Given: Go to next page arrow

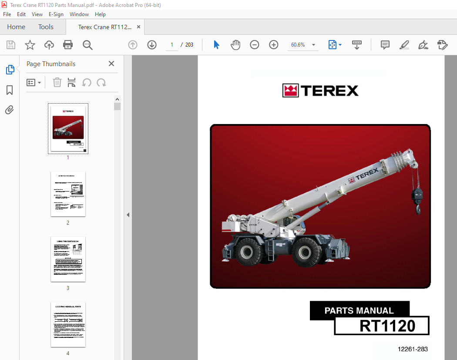Looking at the screenshot, I should pyautogui.click(x=152, y=45).
